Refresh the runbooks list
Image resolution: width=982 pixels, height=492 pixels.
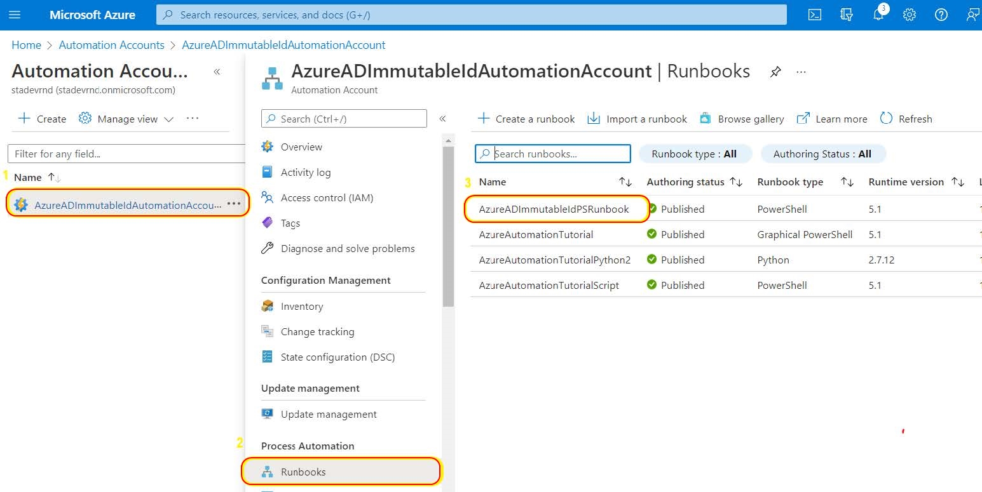coord(906,119)
